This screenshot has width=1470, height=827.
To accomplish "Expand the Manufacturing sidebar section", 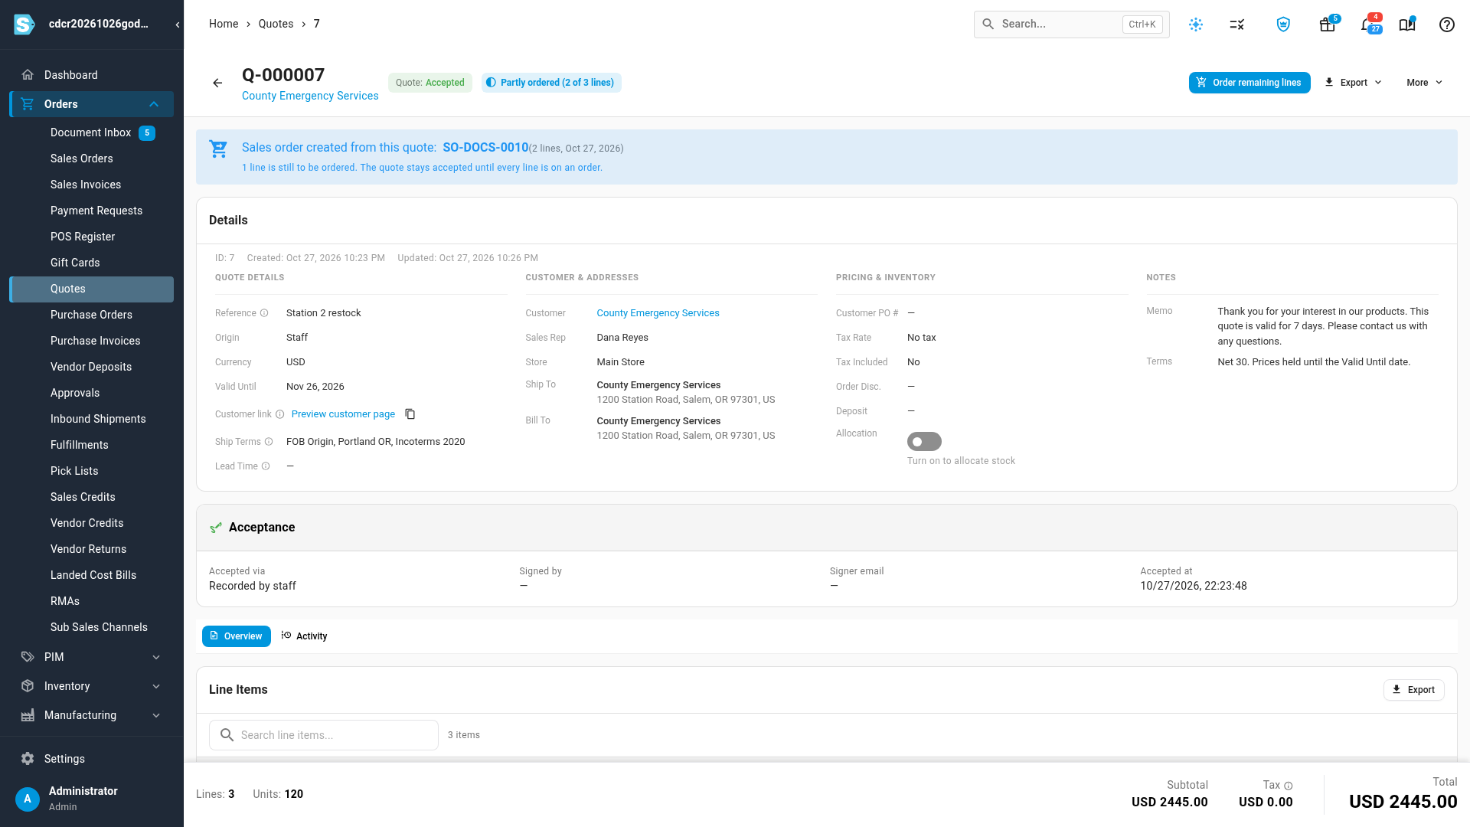I will [92, 715].
